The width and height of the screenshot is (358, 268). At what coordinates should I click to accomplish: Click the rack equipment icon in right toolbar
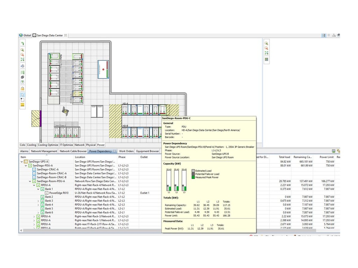tap(266, 59)
